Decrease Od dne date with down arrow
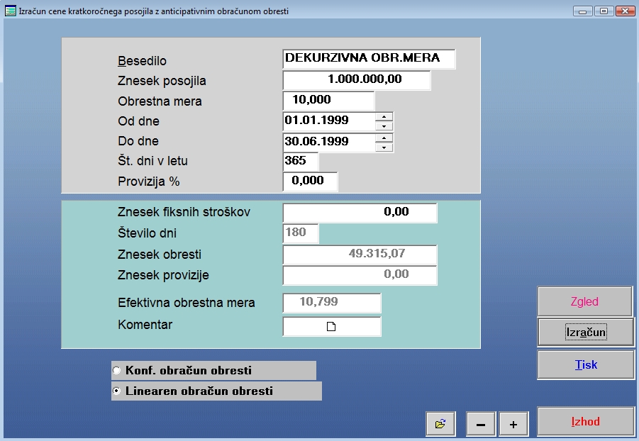This screenshot has width=639, height=441. [384, 126]
